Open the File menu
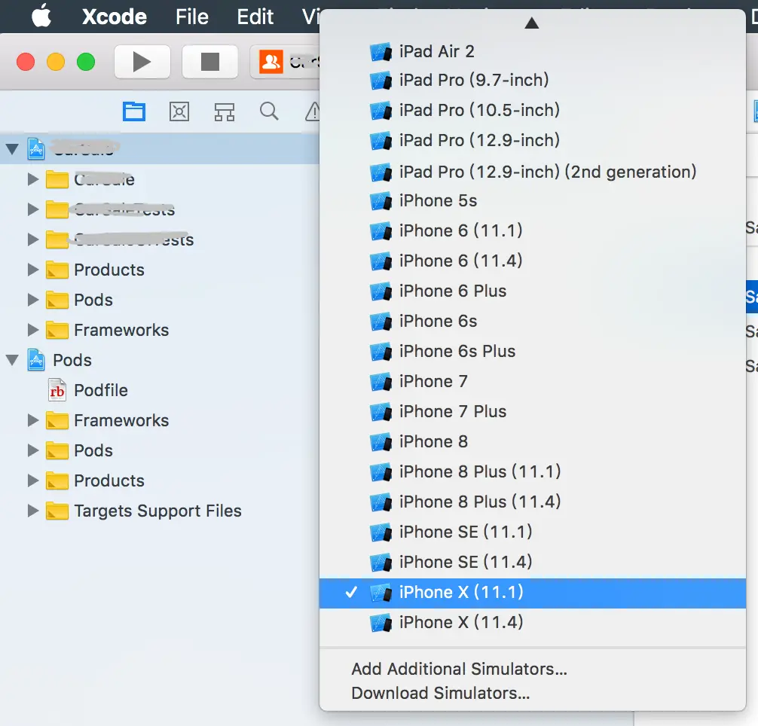 (x=192, y=17)
